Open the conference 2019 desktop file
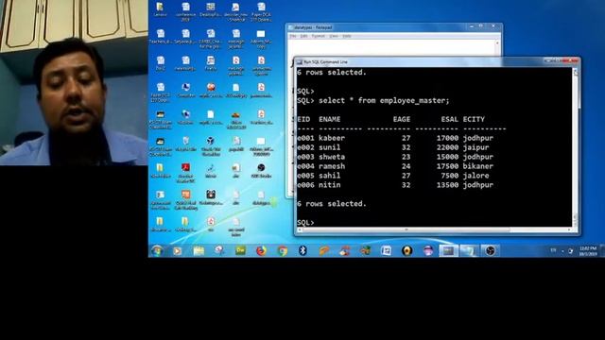The image size is (605, 340). coord(185,11)
